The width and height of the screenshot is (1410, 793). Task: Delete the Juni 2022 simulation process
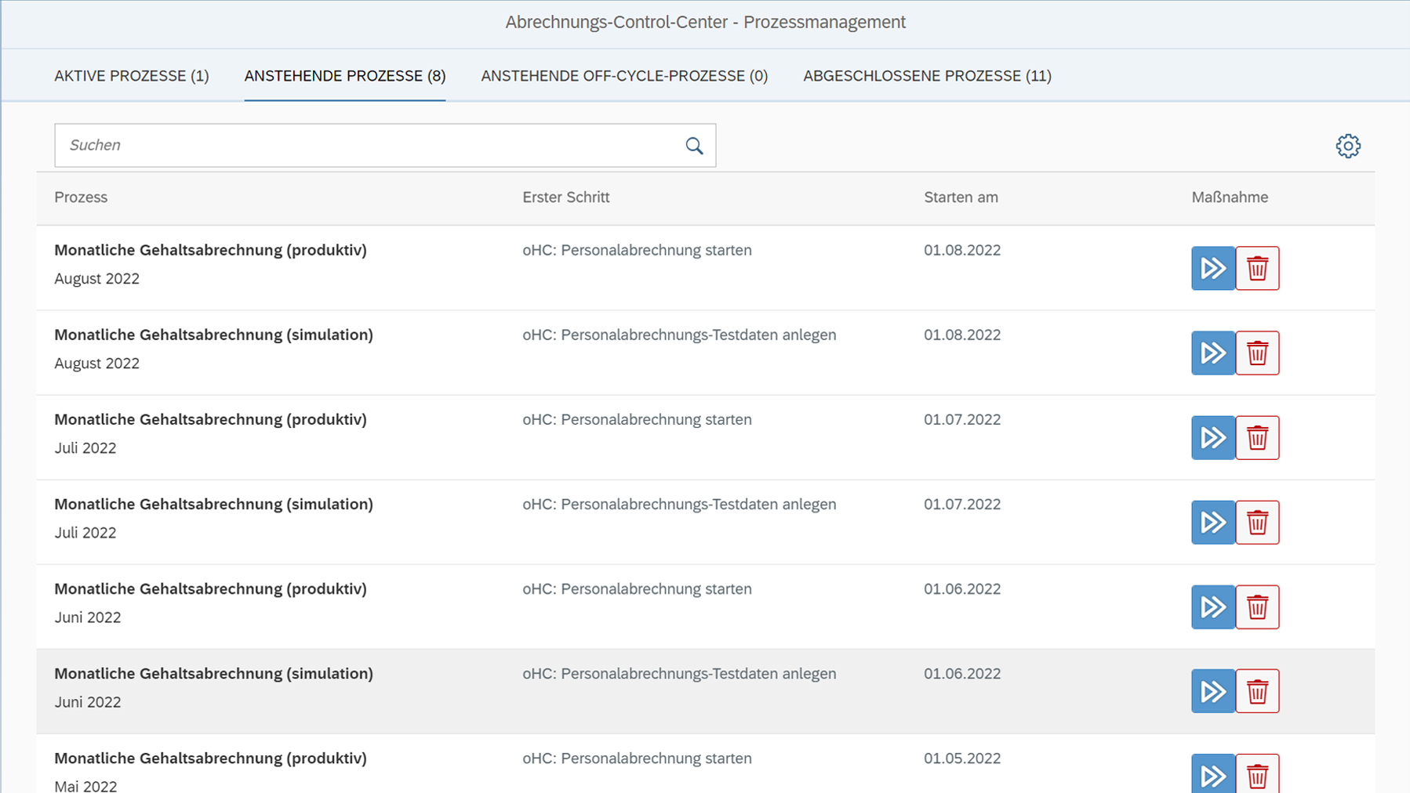coord(1257,691)
